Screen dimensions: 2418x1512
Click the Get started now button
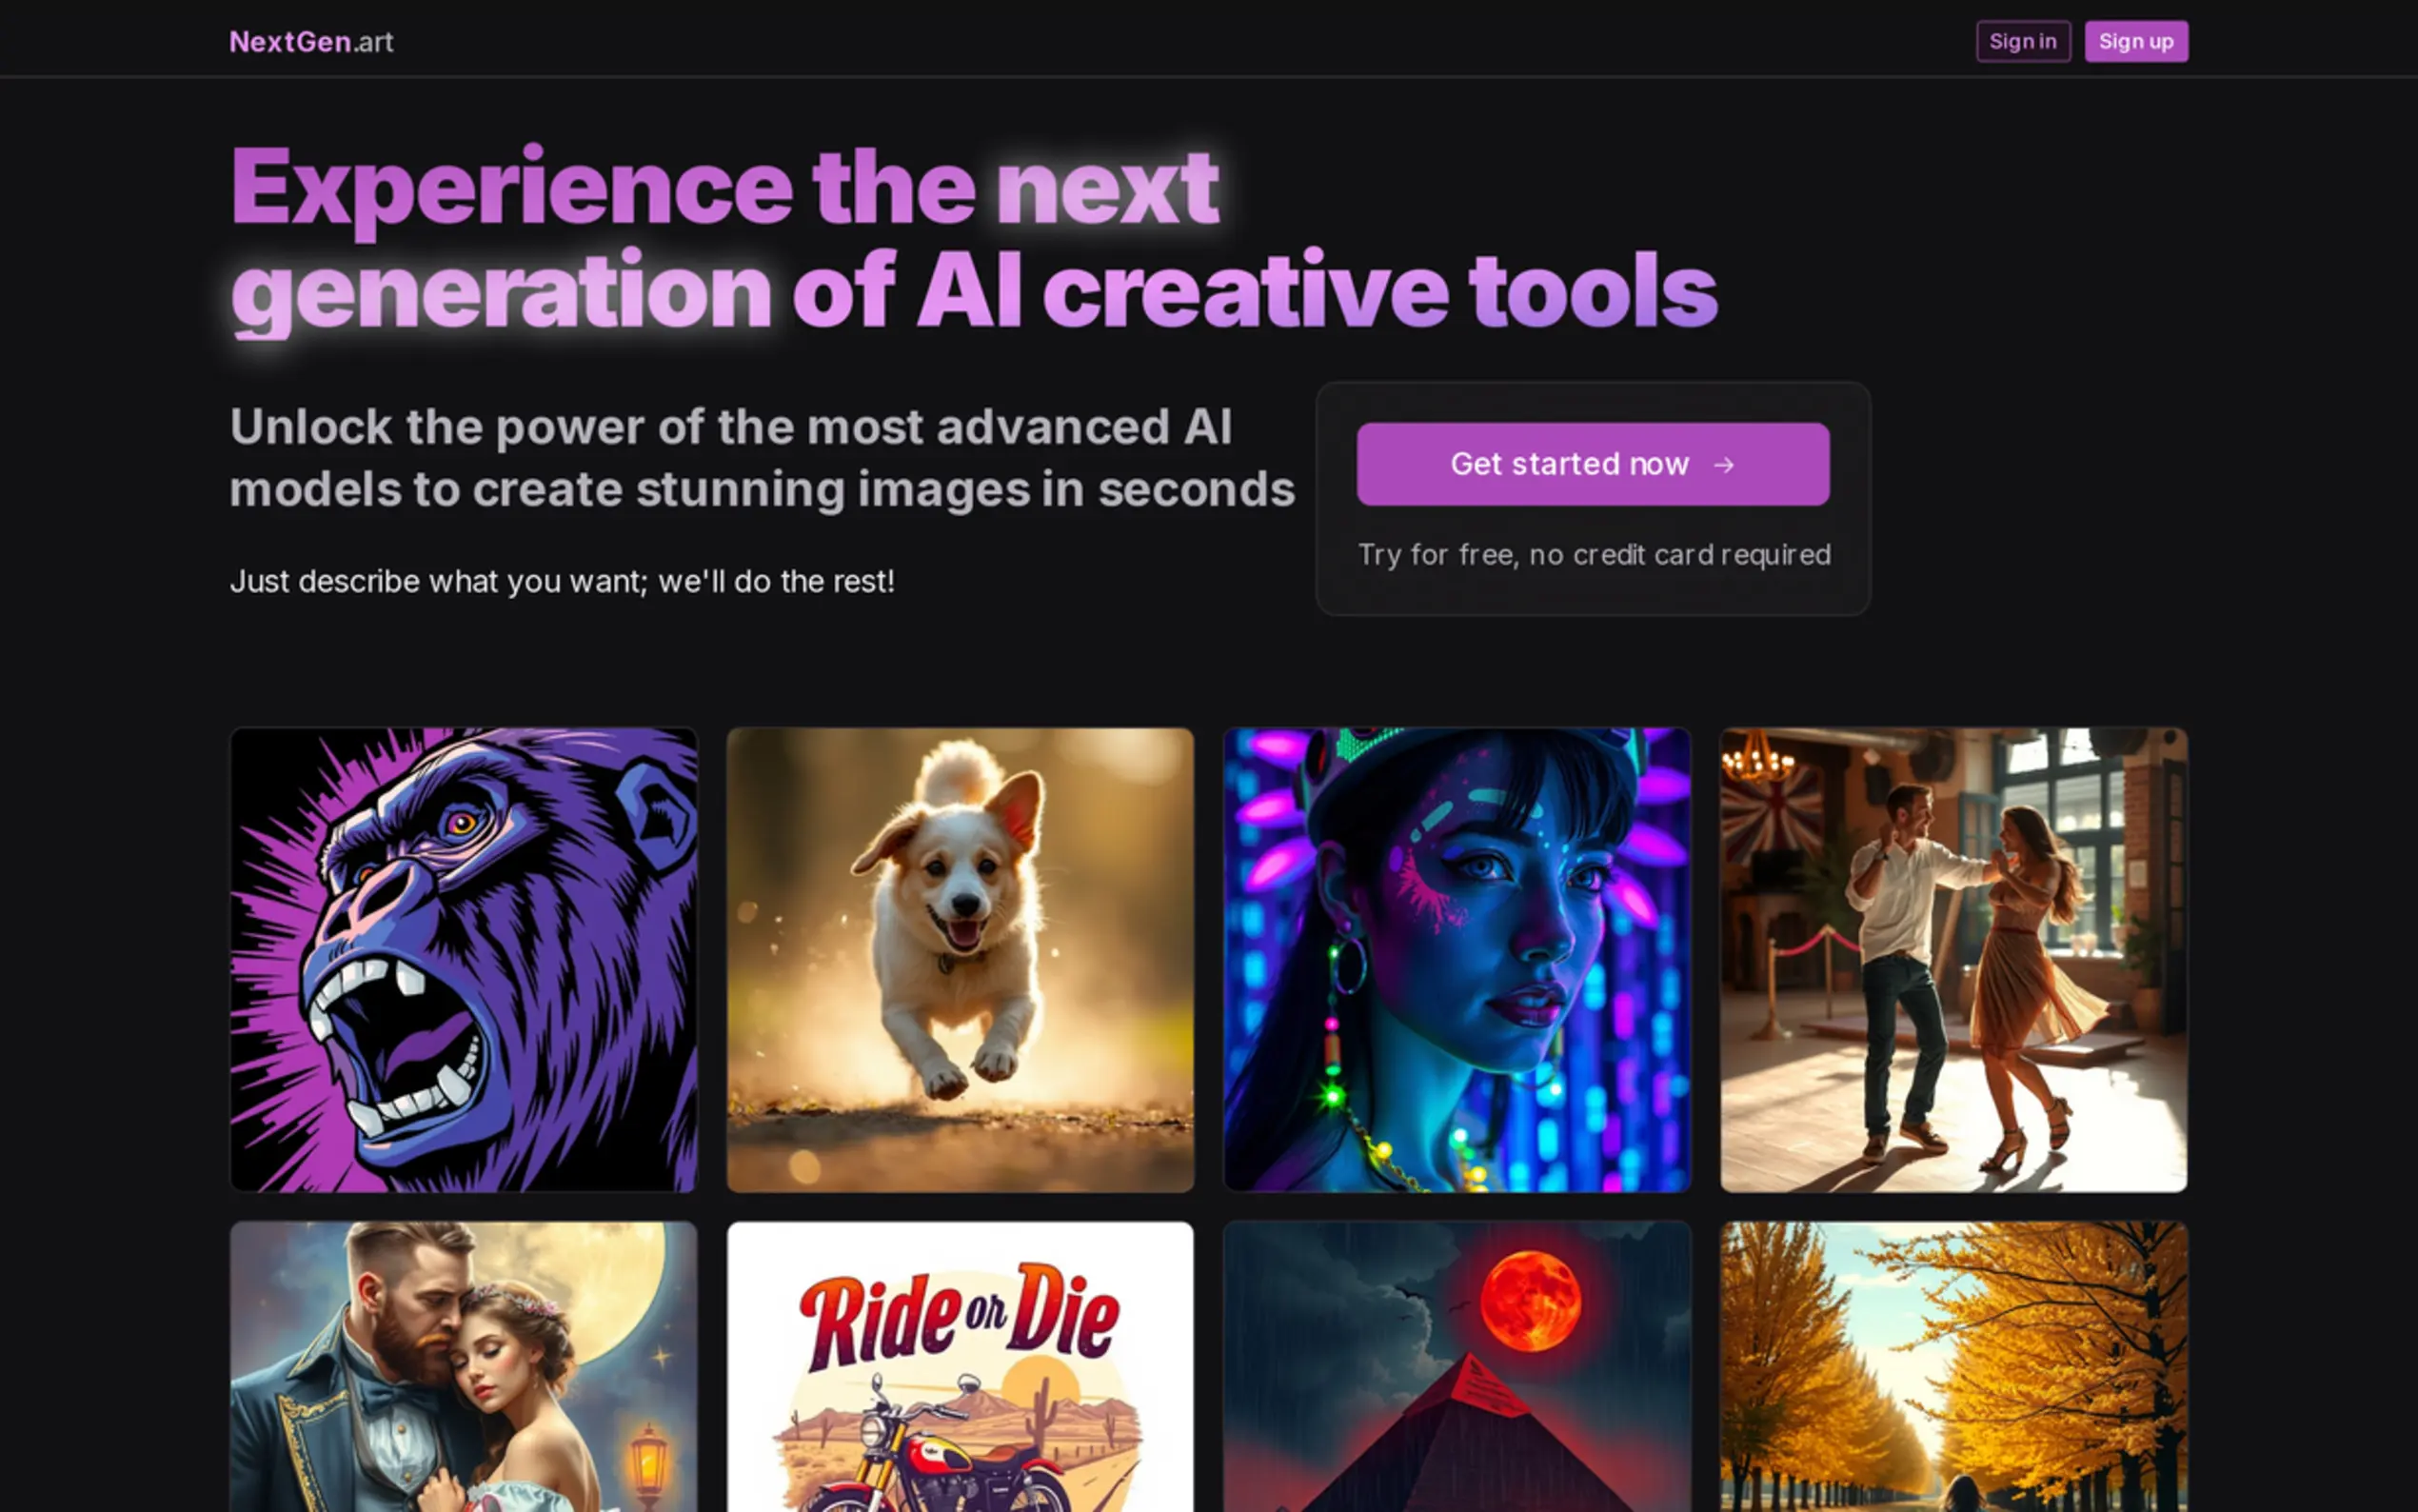click(x=1593, y=464)
